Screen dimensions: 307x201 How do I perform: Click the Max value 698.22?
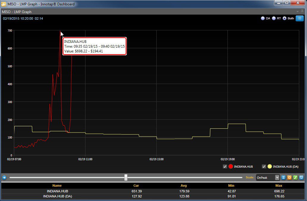tap(279, 191)
